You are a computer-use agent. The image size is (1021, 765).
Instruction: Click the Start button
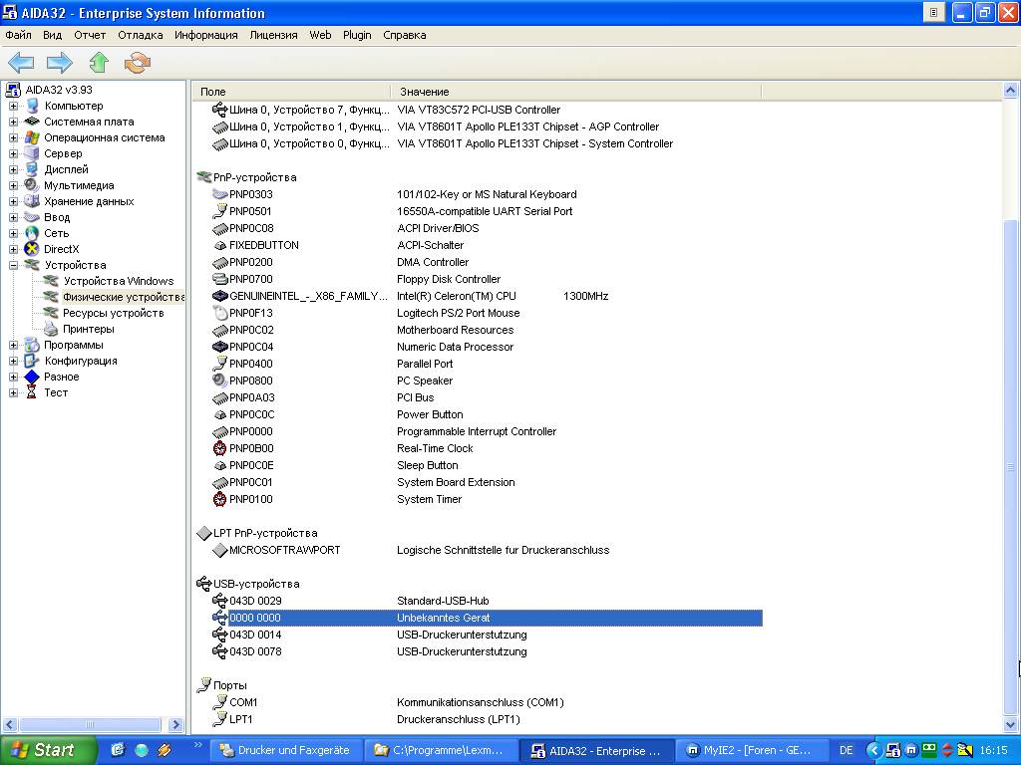pyautogui.click(x=48, y=750)
